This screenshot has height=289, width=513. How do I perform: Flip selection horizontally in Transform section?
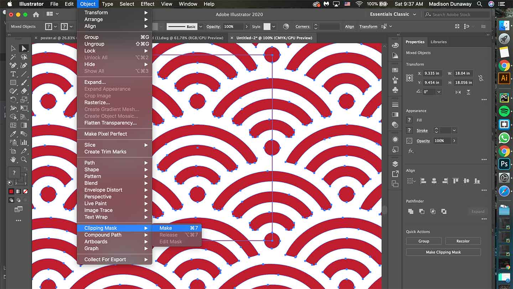[x=458, y=92]
